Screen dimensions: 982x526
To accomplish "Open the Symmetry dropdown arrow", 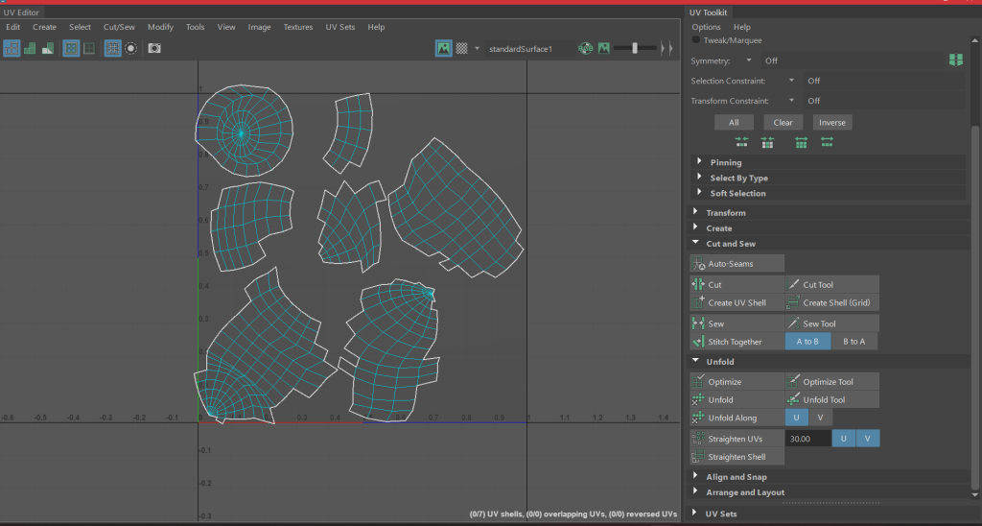I will point(749,60).
